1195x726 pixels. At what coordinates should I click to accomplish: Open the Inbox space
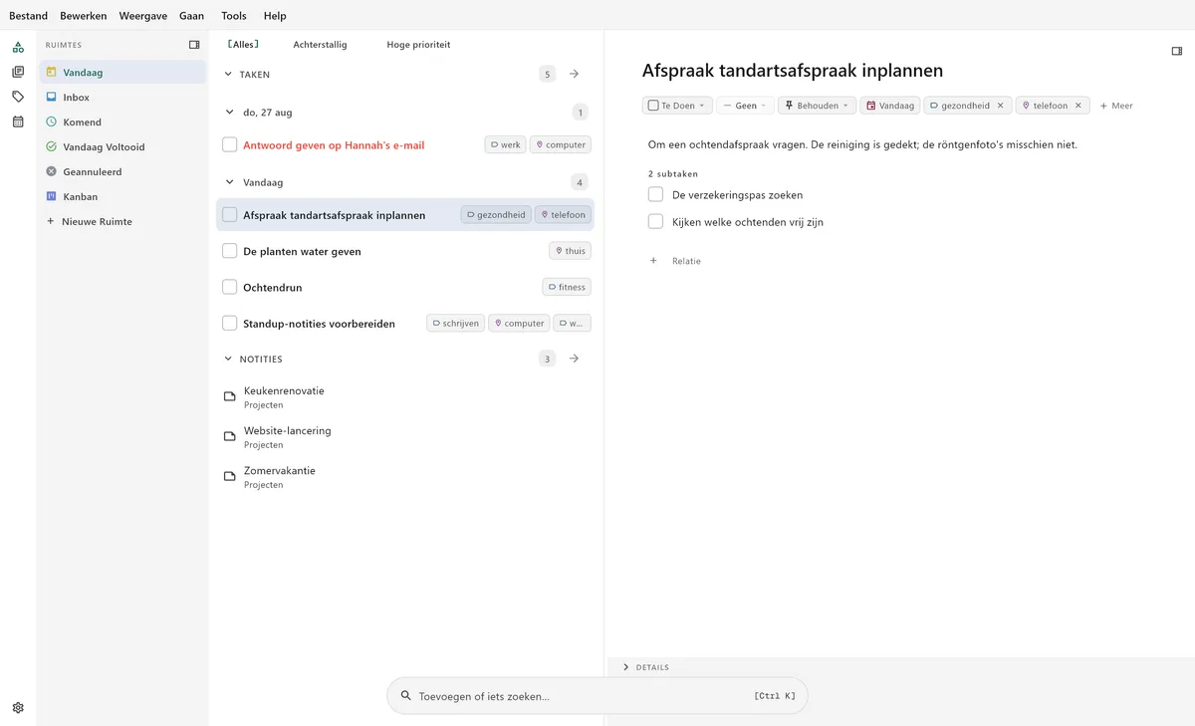[122, 98]
